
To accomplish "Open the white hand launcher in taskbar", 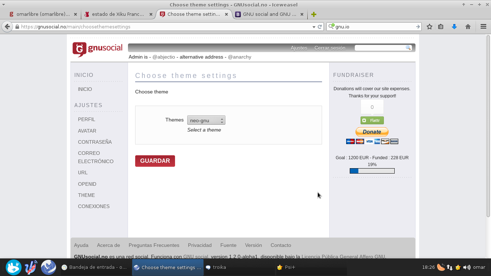I will tap(14, 267).
